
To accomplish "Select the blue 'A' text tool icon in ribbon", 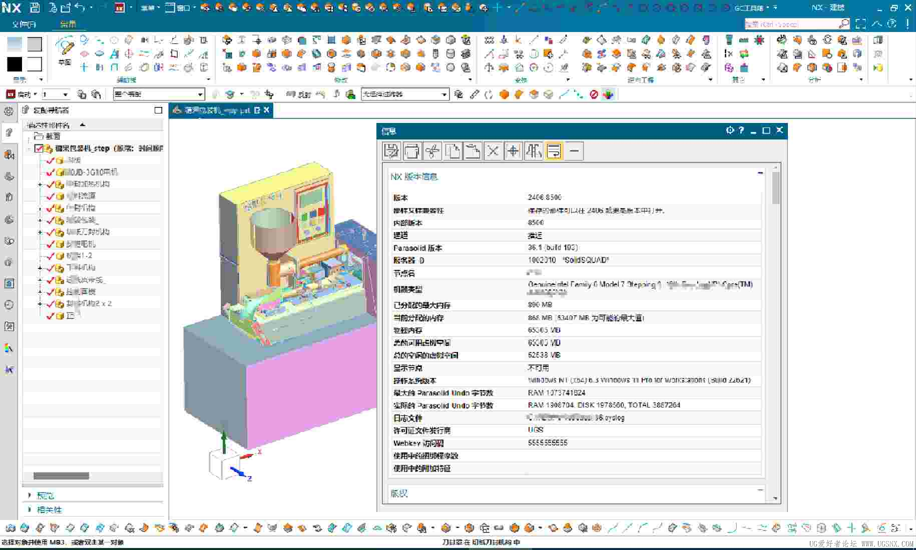I will (x=114, y=53).
